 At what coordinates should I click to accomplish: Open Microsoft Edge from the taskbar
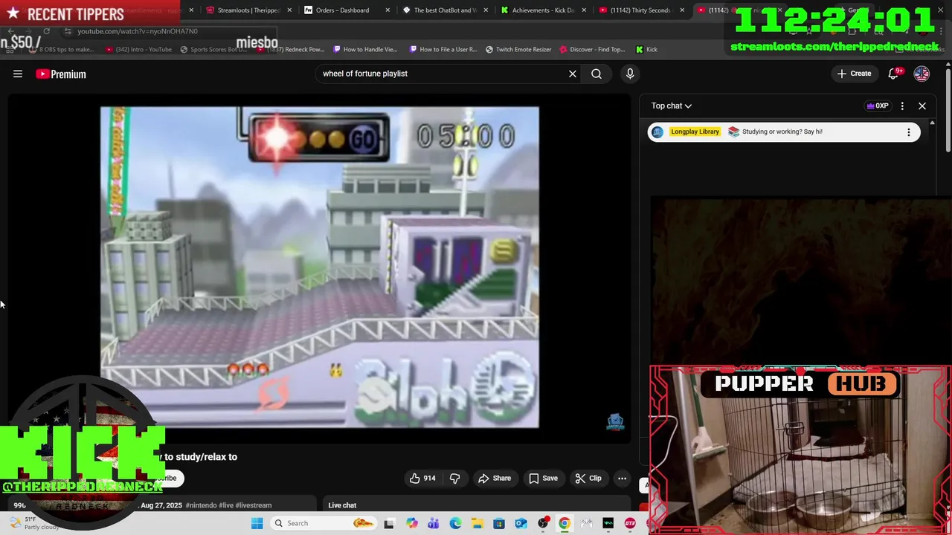coord(455,523)
